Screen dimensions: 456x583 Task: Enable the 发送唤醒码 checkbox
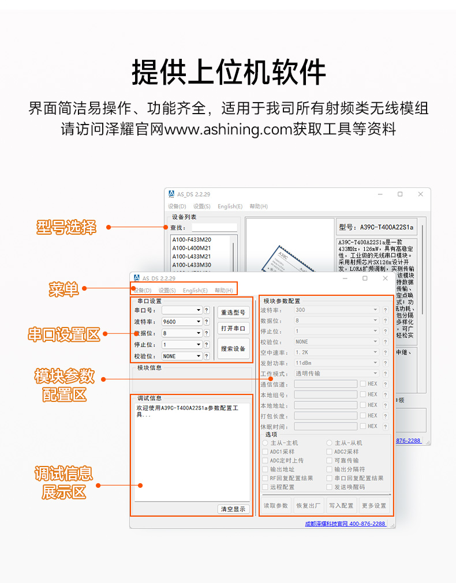[329, 487]
